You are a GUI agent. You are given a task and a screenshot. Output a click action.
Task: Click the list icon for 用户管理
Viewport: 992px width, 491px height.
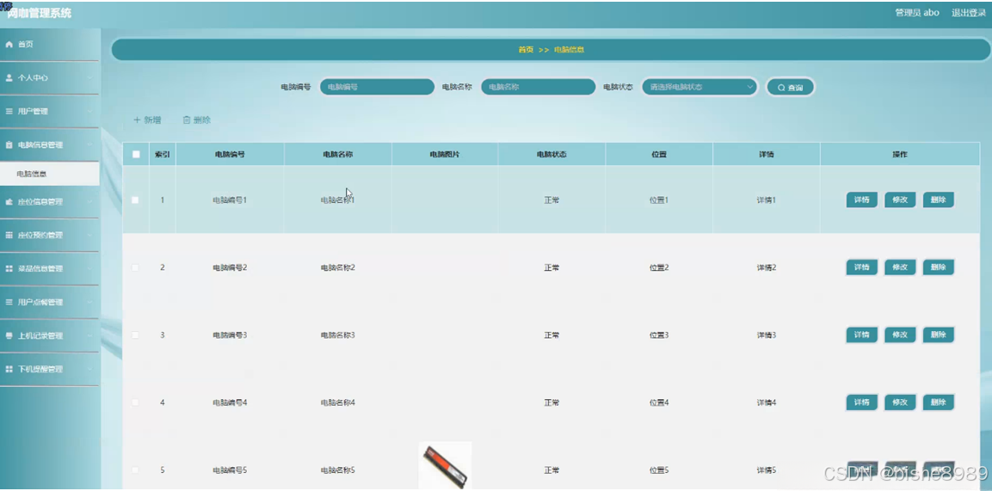pyautogui.click(x=9, y=111)
